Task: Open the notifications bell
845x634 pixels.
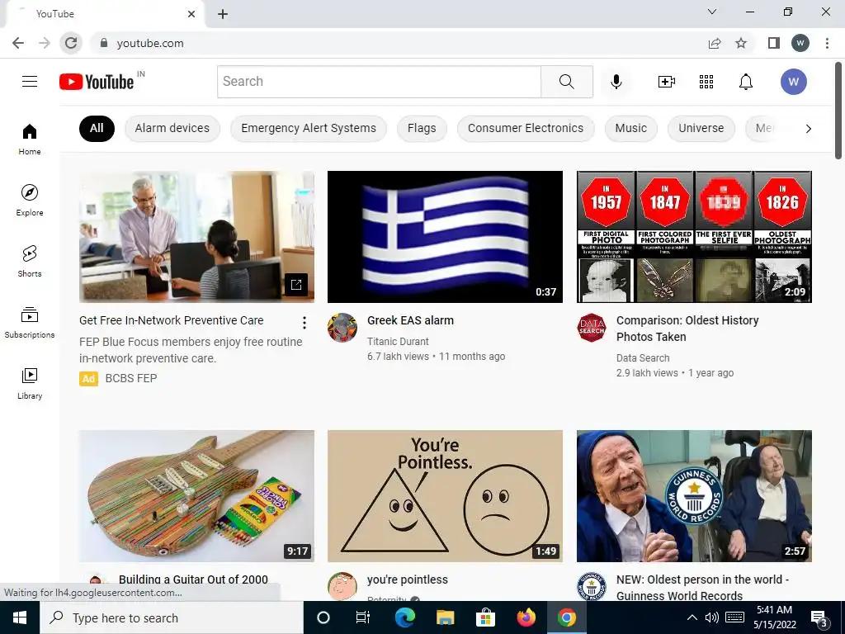Action: coord(745,82)
